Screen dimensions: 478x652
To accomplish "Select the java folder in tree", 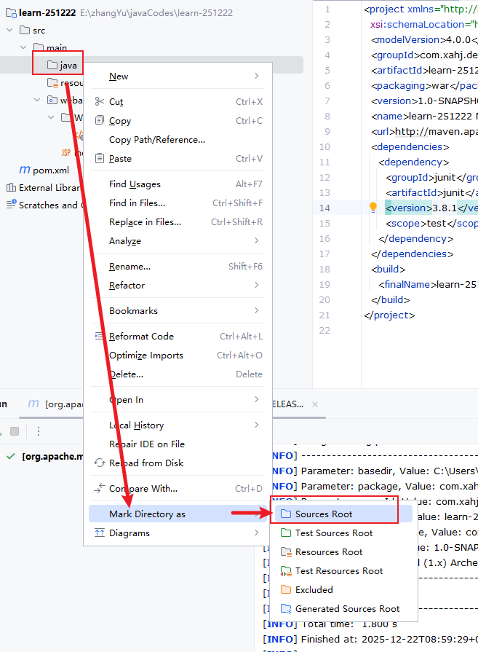I will point(68,66).
